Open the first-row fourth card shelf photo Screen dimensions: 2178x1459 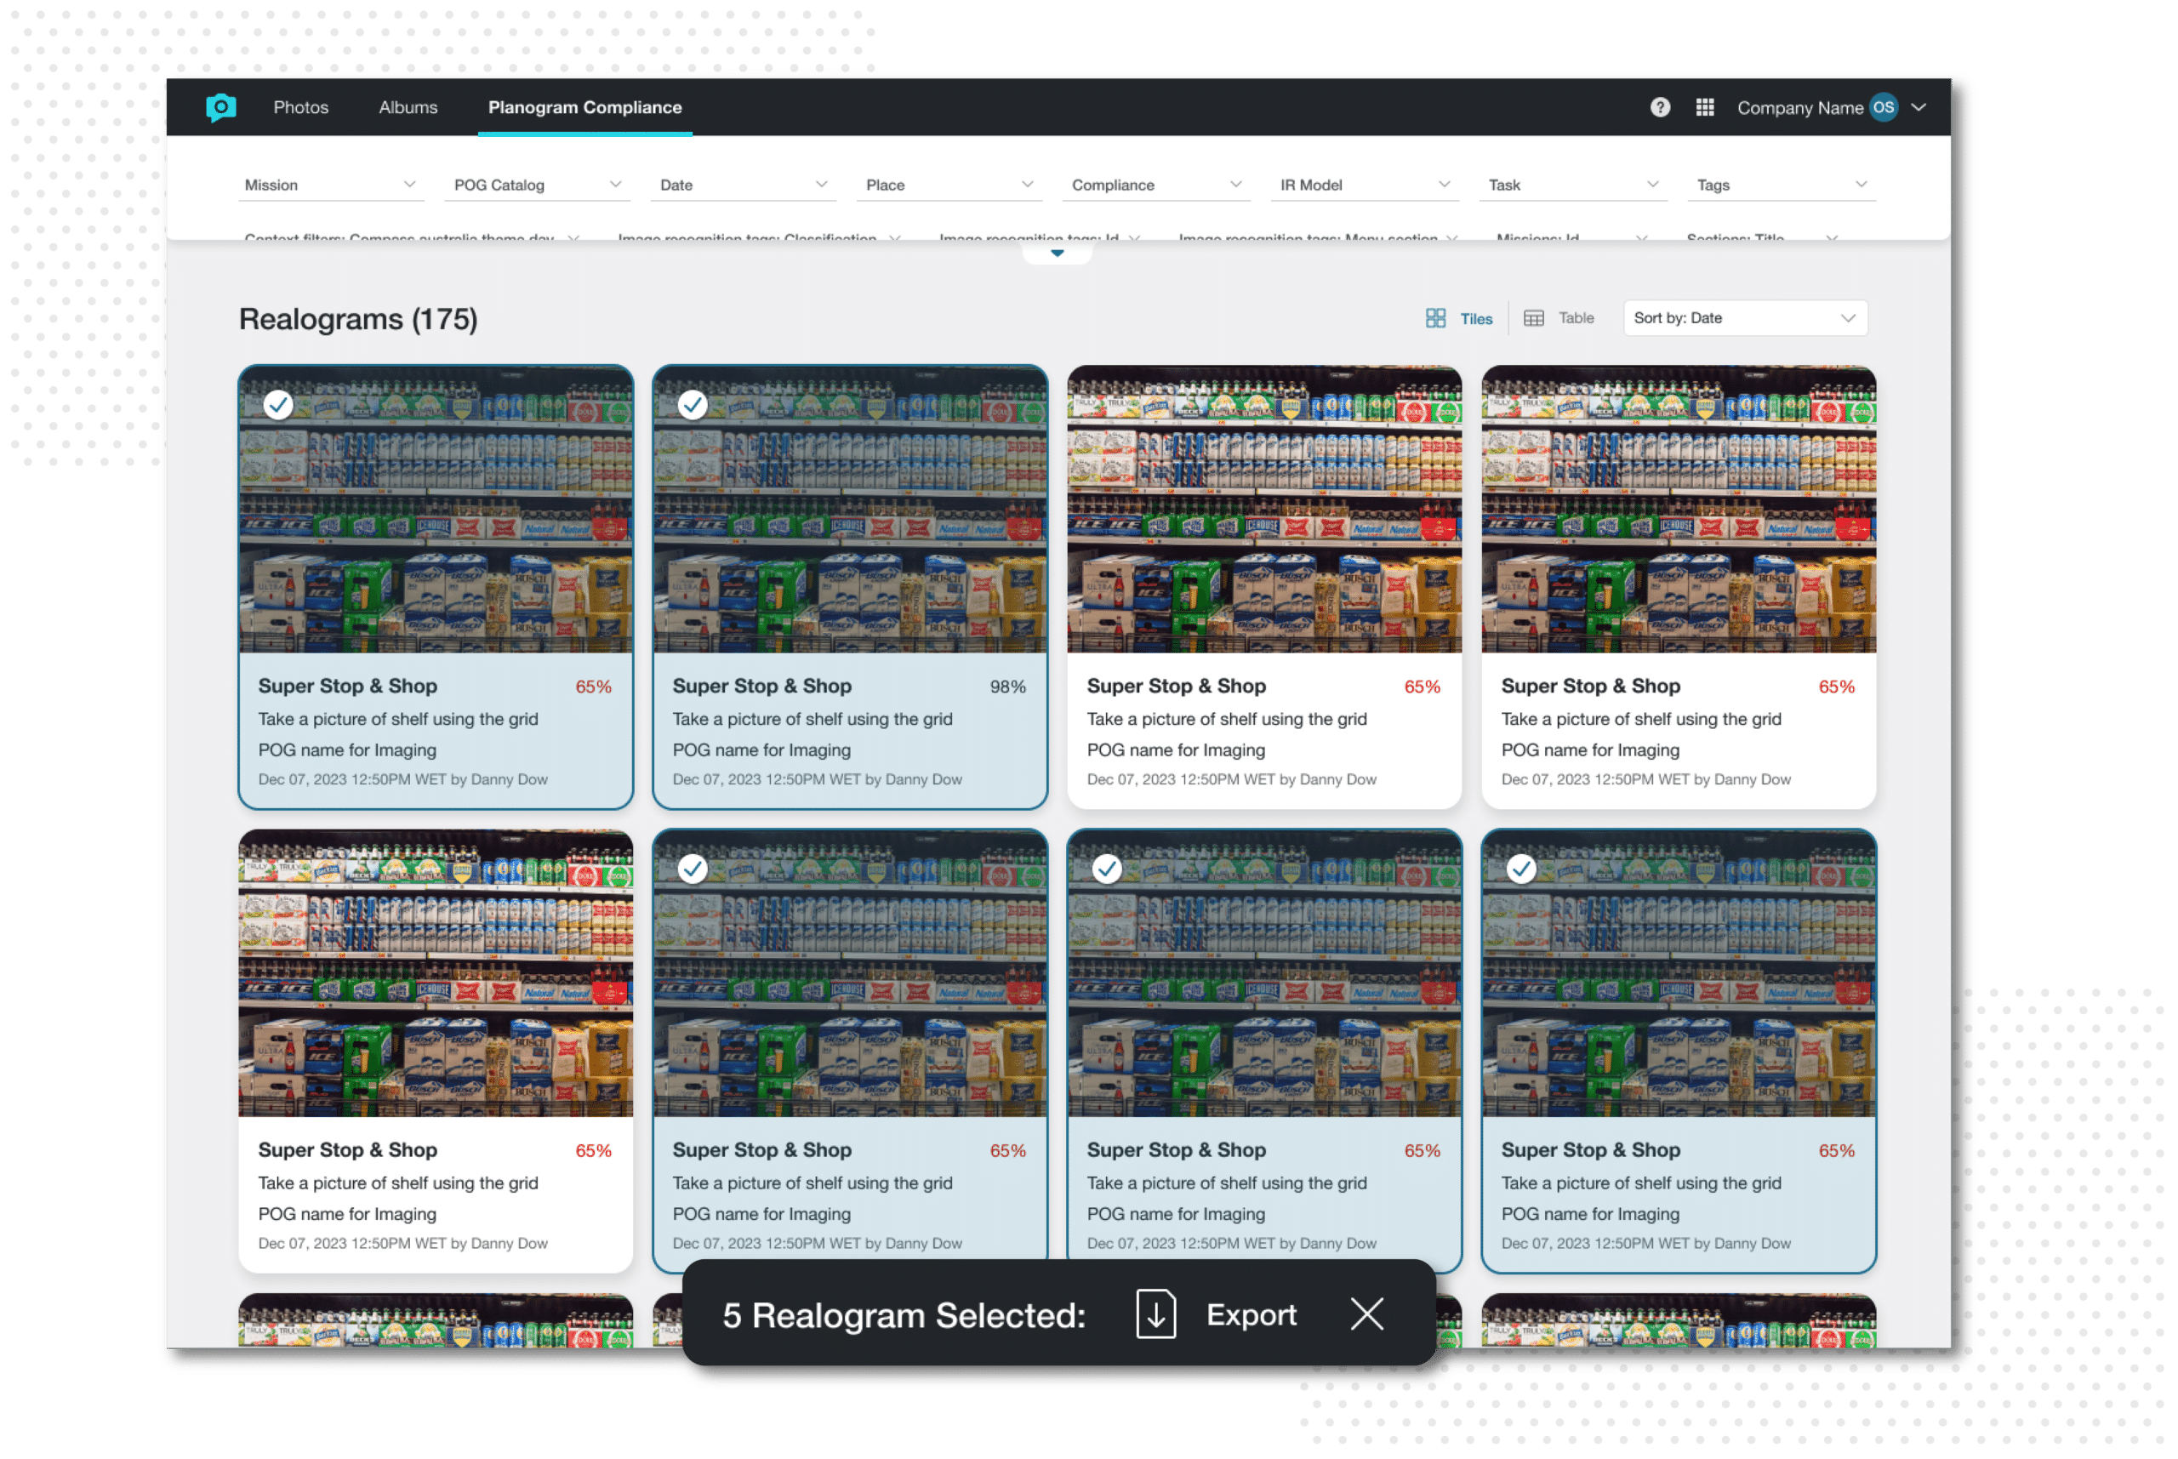pyautogui.click(x=1679, y=509)
